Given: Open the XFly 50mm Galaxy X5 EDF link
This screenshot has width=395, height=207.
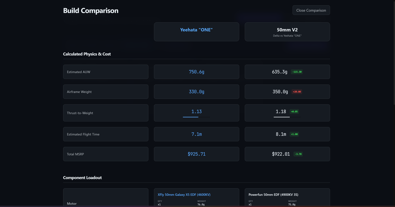Looking at the screenshot, I should 184,194.
